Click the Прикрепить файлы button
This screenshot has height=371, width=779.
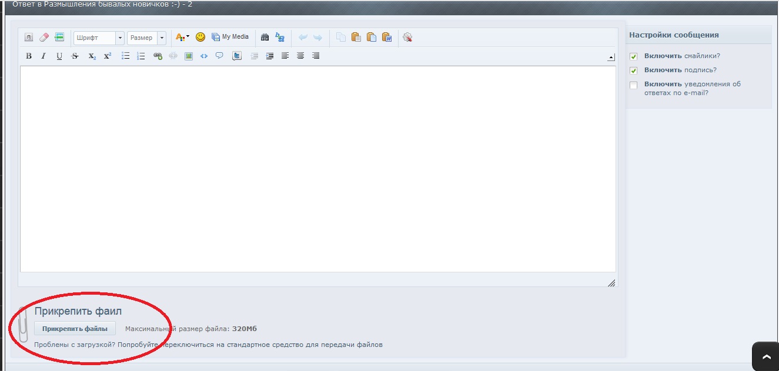[x=75, y=329]
